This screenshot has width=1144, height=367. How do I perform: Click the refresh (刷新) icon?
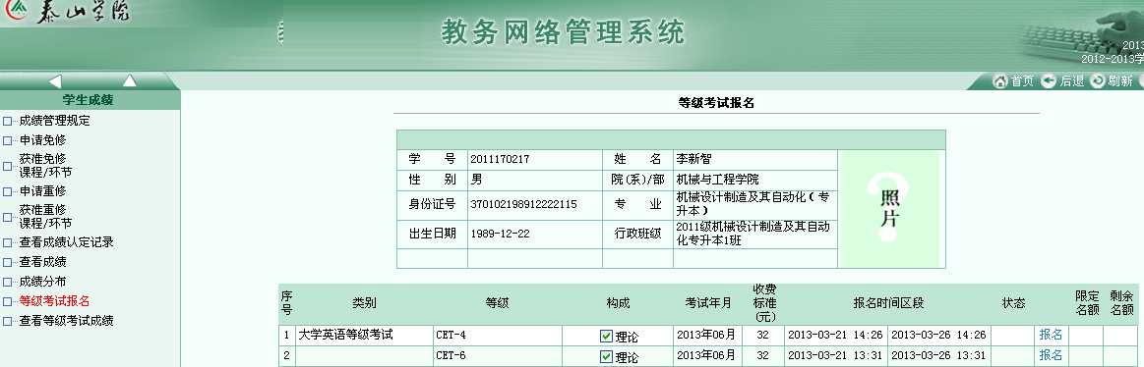point(1098,80)
